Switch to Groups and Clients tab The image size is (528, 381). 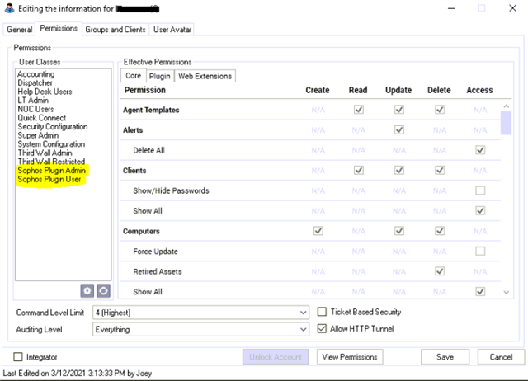click(x=115, y=29)
